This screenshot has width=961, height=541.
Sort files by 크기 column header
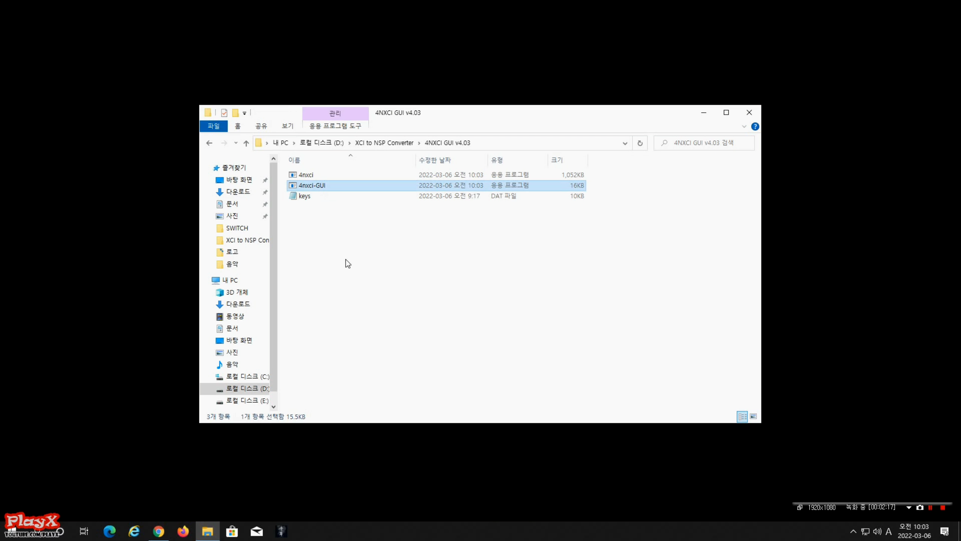click(557, 160)
